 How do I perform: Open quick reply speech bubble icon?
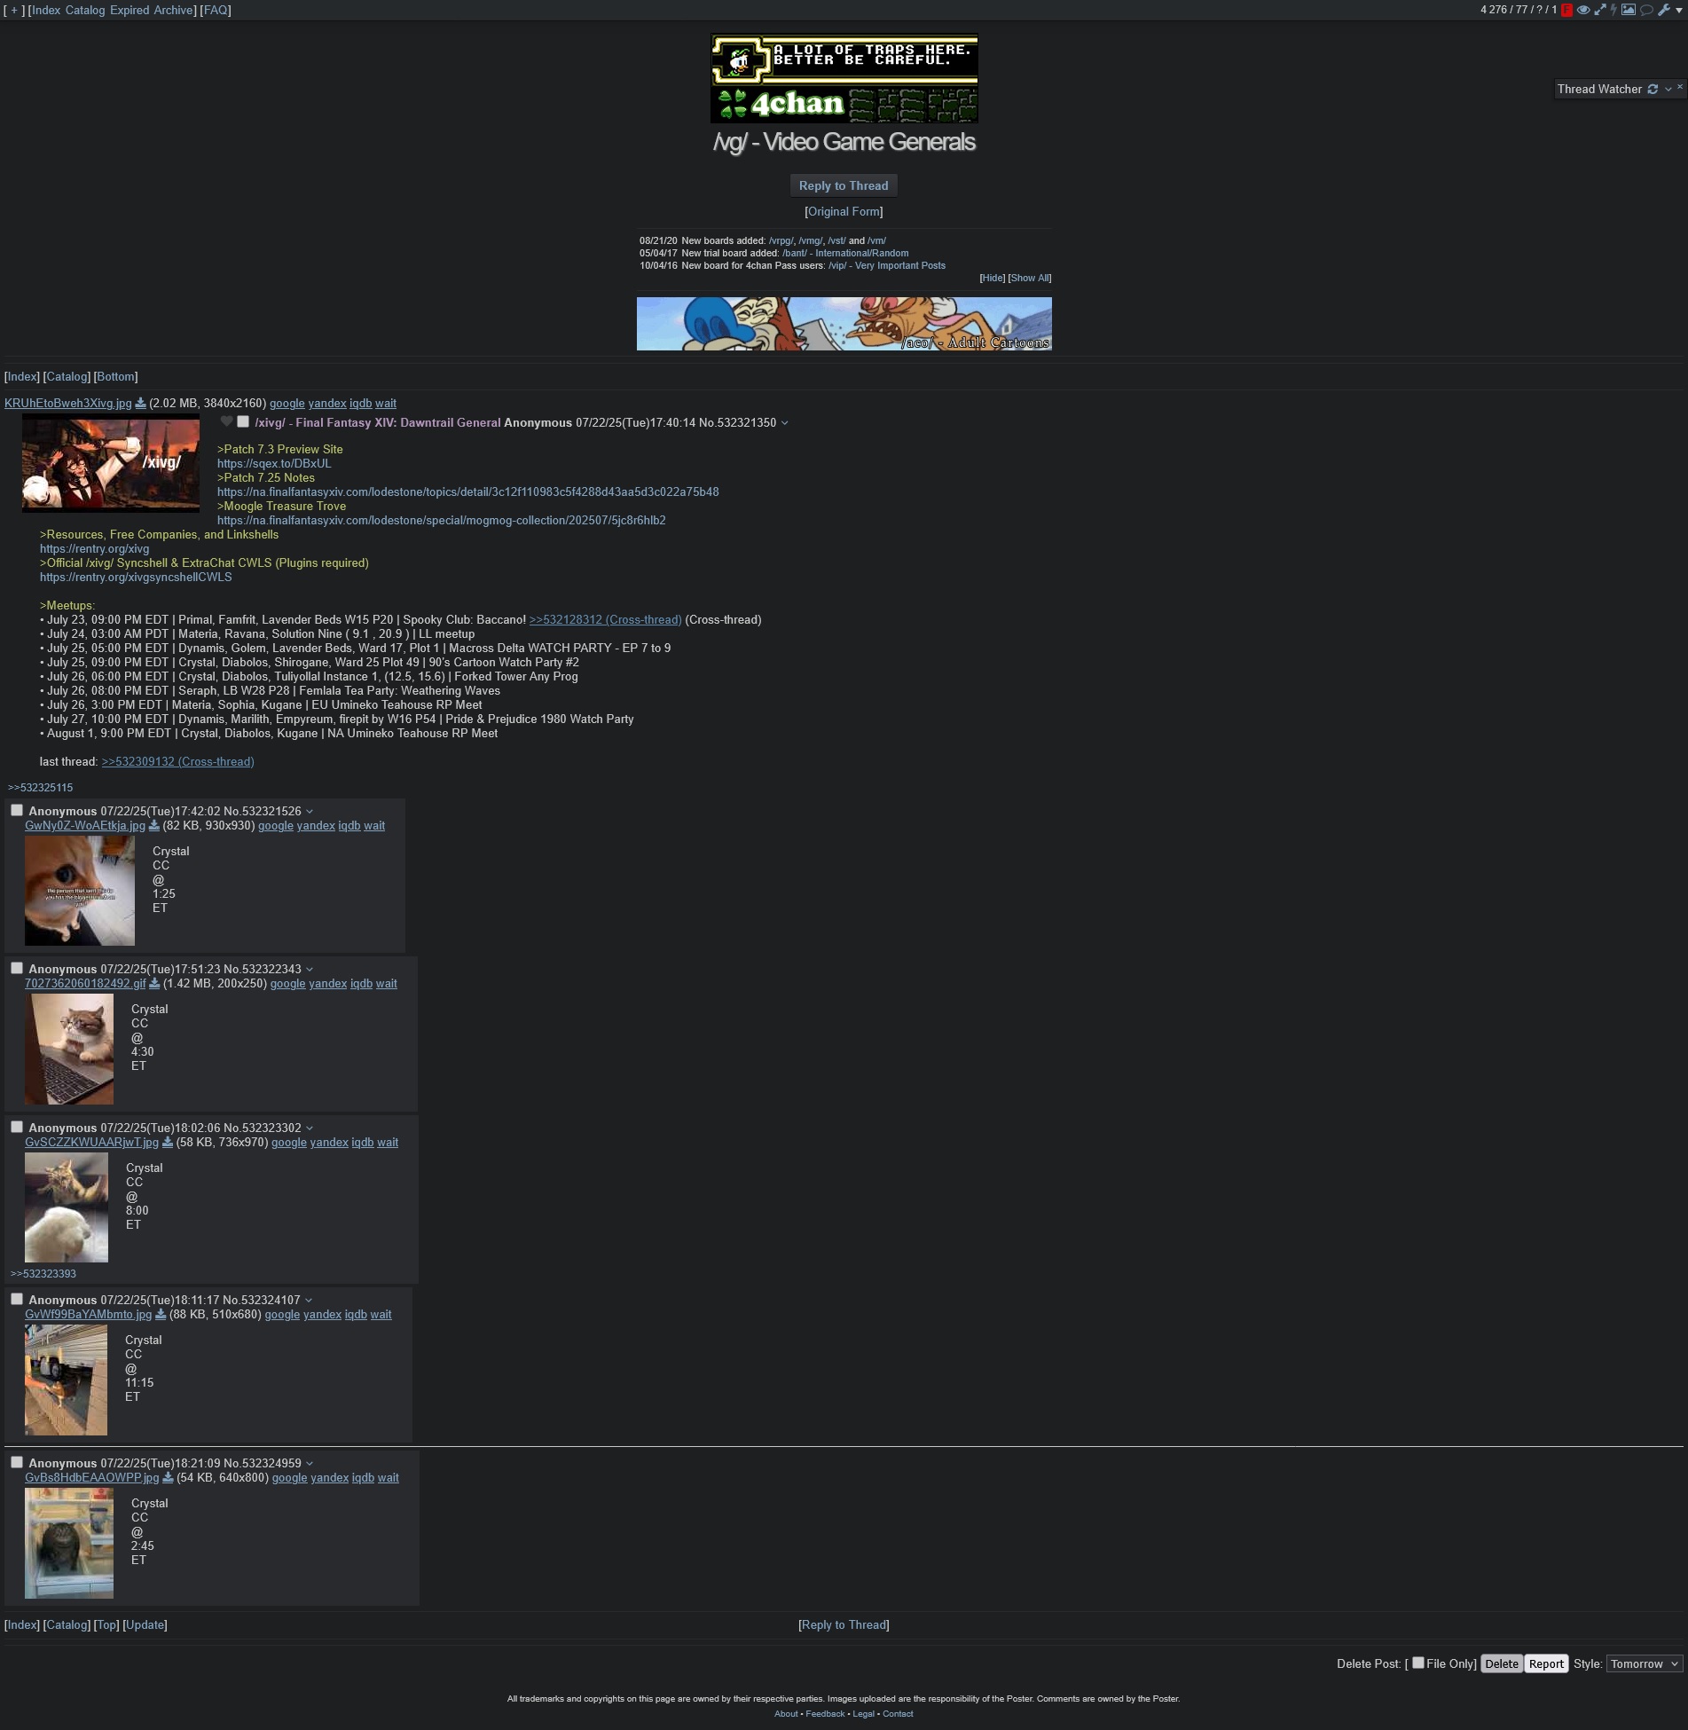(x=1646, y=10)
